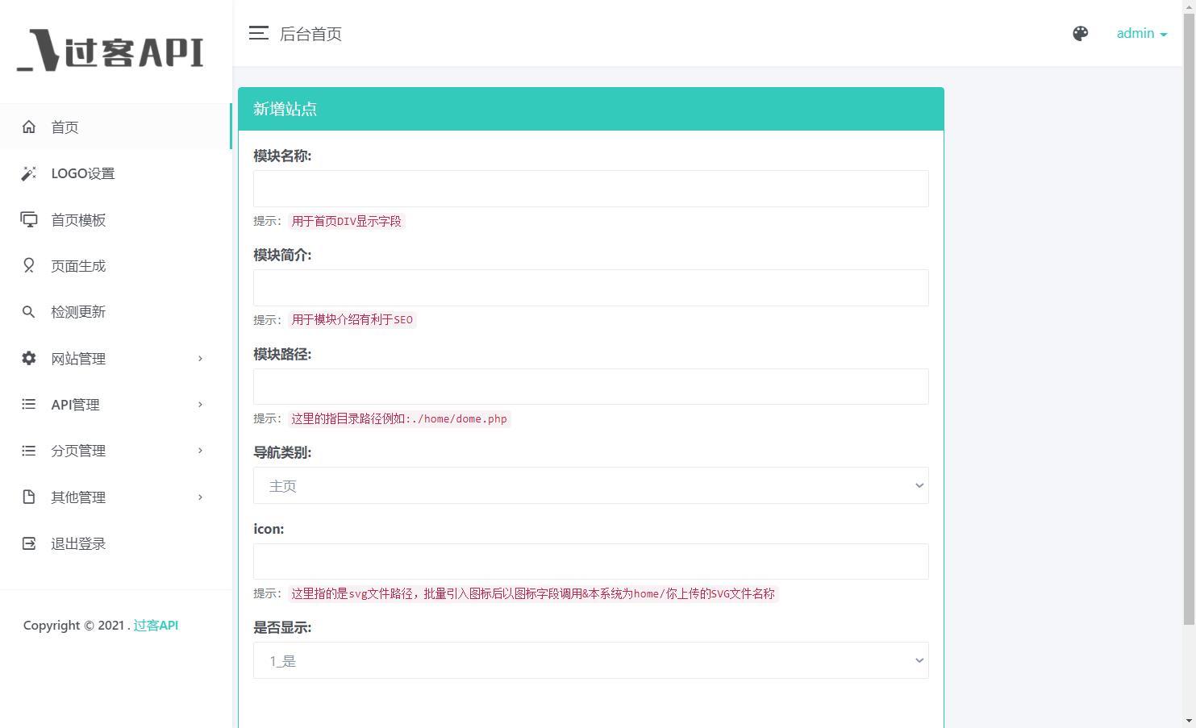Expand the 分页管理 submenu arrow
1196x728 pixels.
(200, 451)
